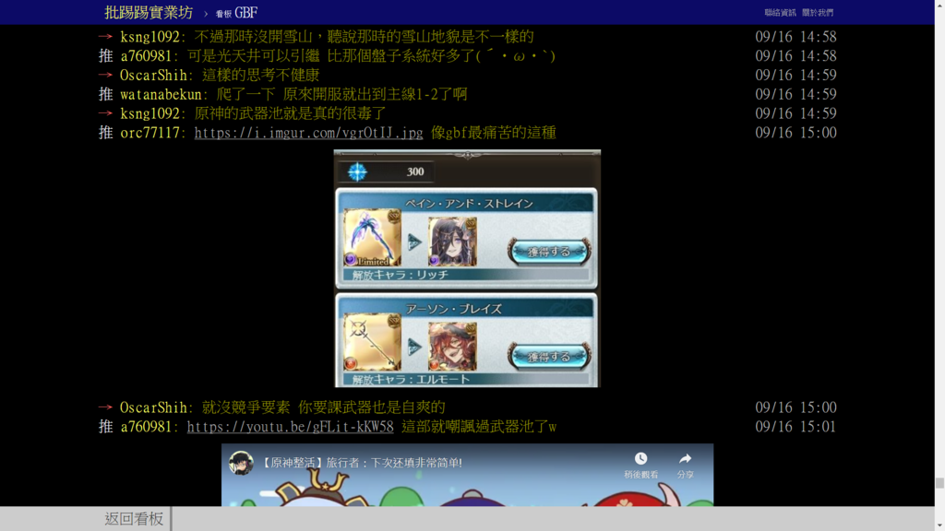945x531 pixels.
Task: Open the youtu.be/gFLit-kKW58 link
Action: point(290,426)
